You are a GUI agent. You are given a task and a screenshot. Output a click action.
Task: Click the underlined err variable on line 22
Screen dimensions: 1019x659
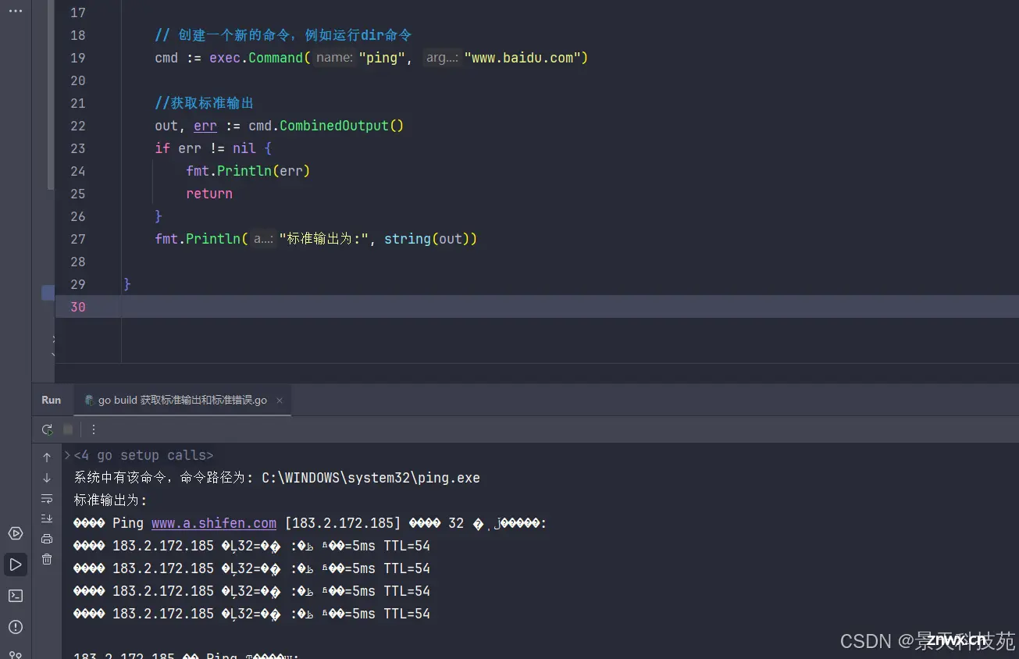point(205,126)
